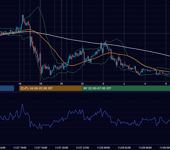170x150 pixels.
Task: Click the 11/27 20:00 time label
Action: (61, 147)
